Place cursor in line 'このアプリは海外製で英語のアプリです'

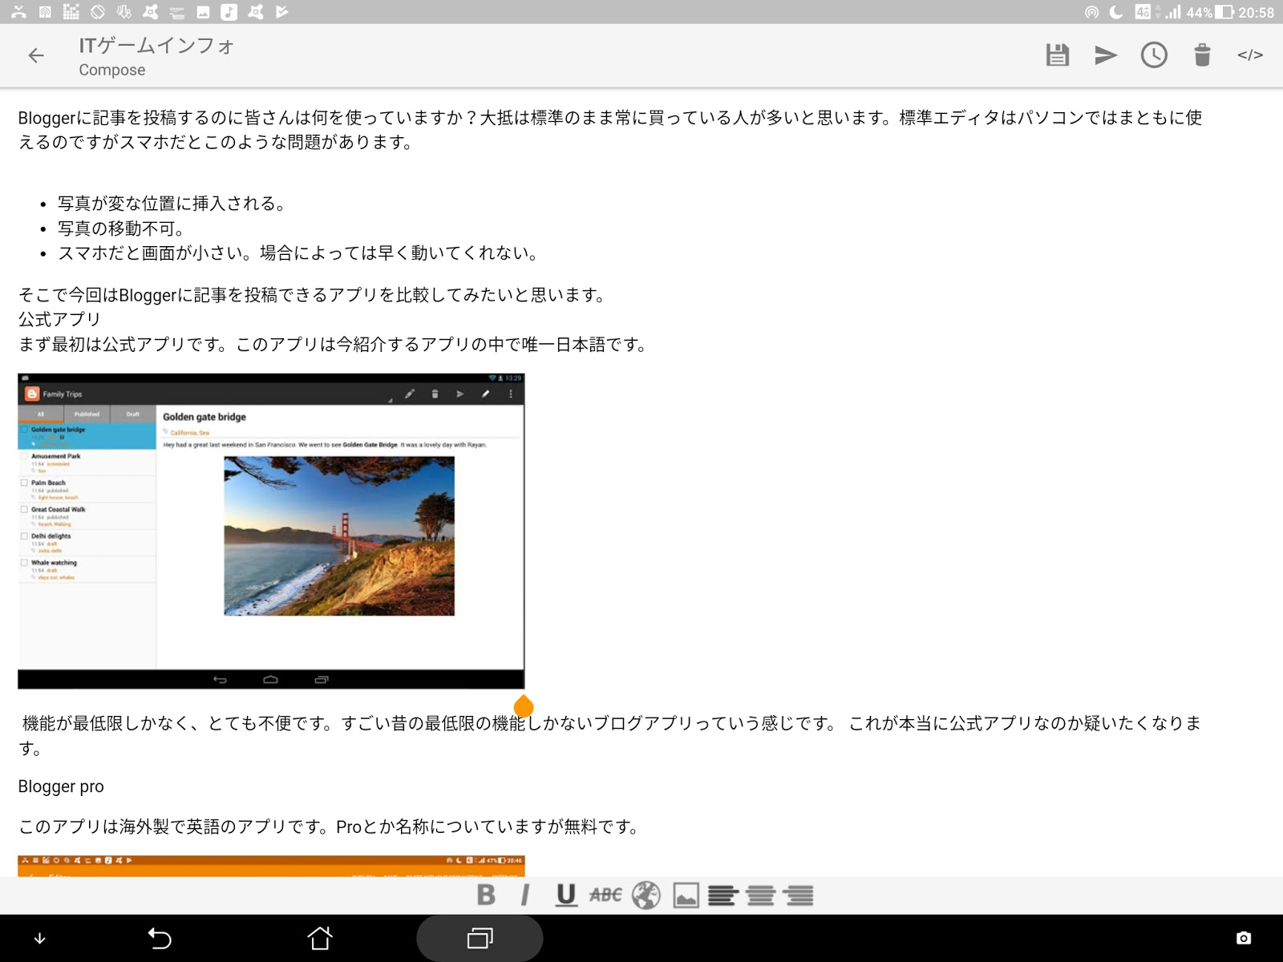[x=329, y=827]
